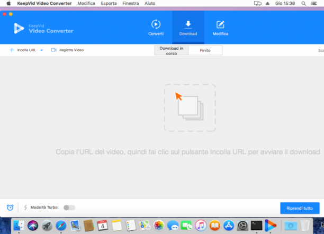Screen dimensions: 324x234
Task: Open Downloads folder in the Dock
Action: pos(291,226)
